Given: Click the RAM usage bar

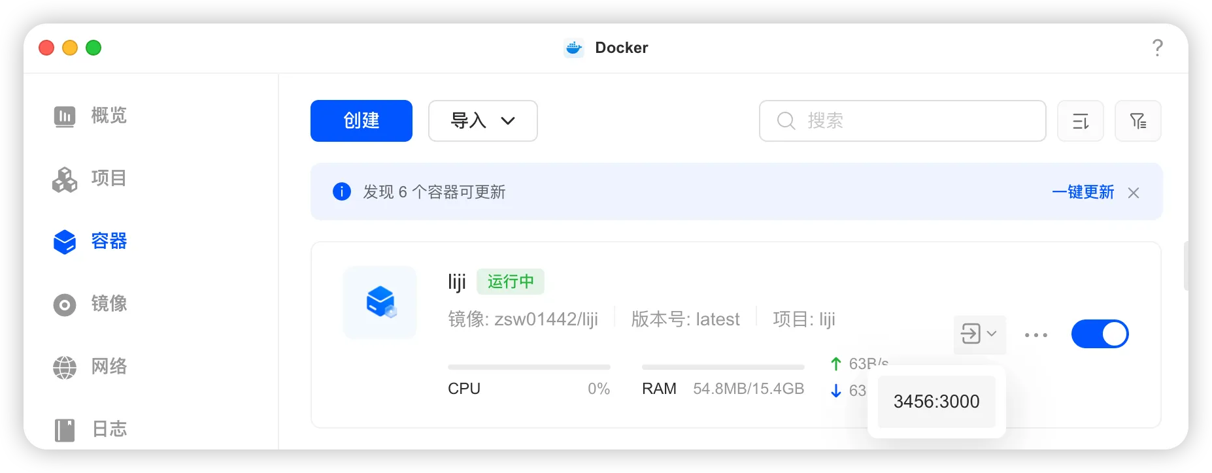Looking at the screenshot, I should click(723, 367).
